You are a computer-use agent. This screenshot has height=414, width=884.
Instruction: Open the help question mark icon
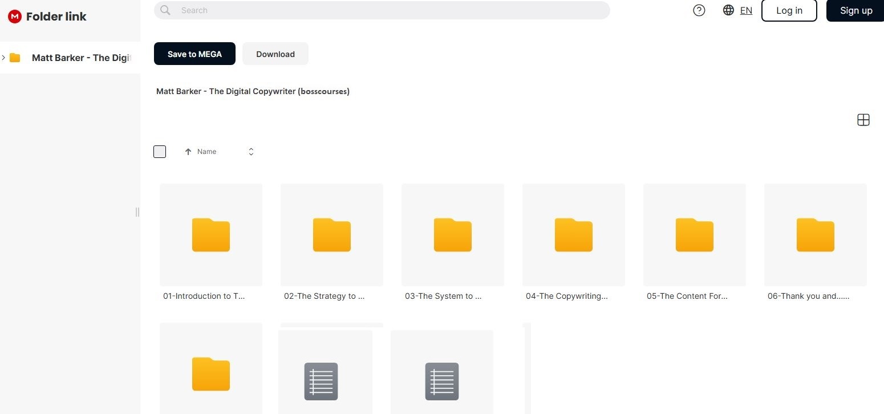pyautogui.click(x=699, y=10)
